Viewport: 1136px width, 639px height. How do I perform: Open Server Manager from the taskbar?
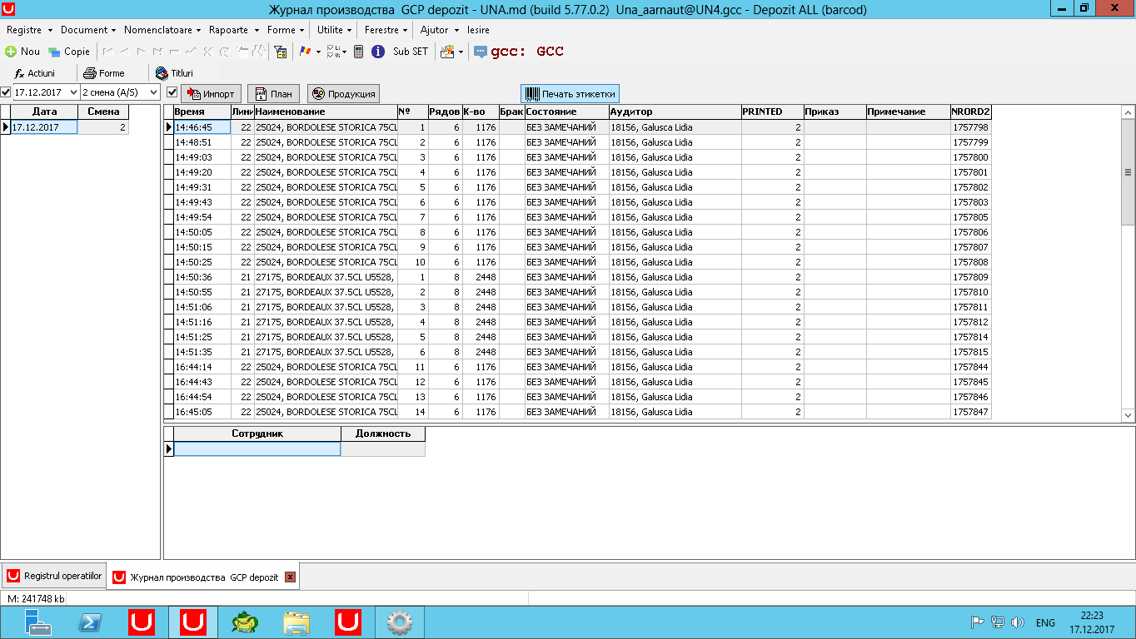pyautogui.click(x=37, y=622)
